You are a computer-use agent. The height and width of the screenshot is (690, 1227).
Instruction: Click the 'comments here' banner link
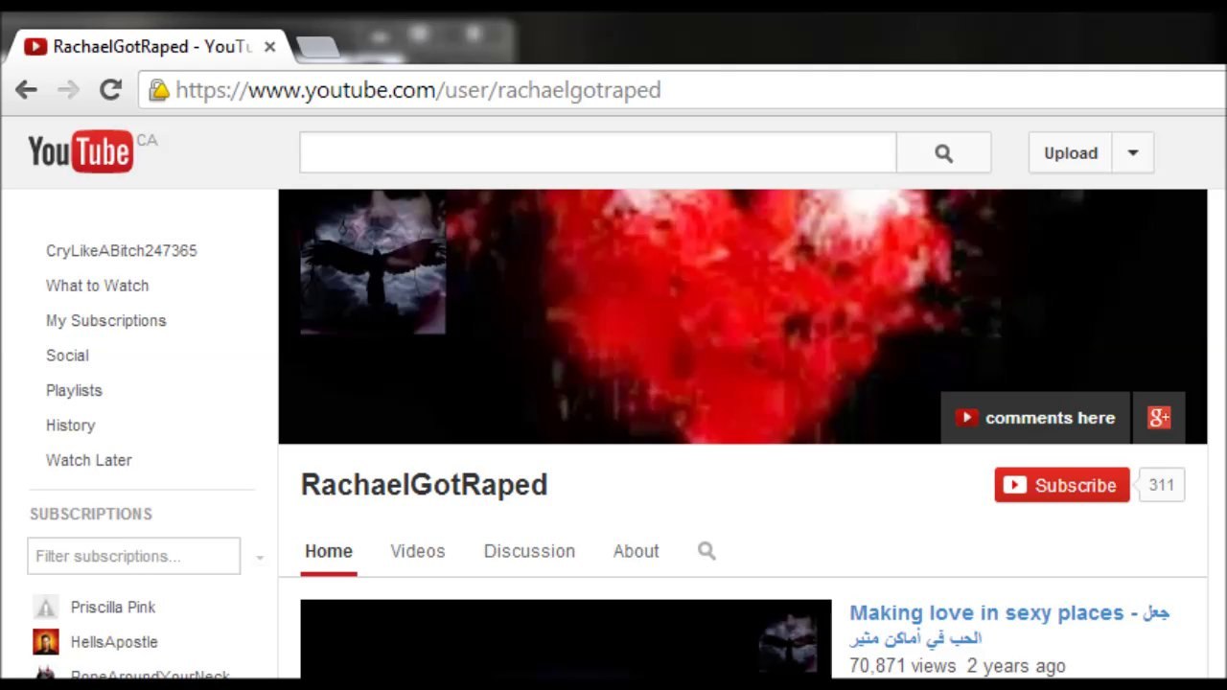tap(1036, 418)
